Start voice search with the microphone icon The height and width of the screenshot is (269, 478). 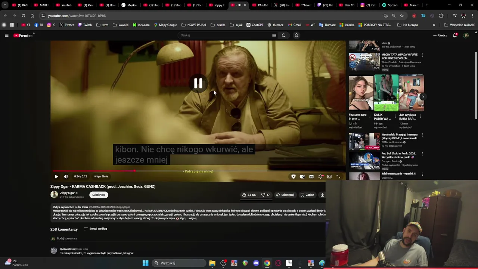[297, 35]
